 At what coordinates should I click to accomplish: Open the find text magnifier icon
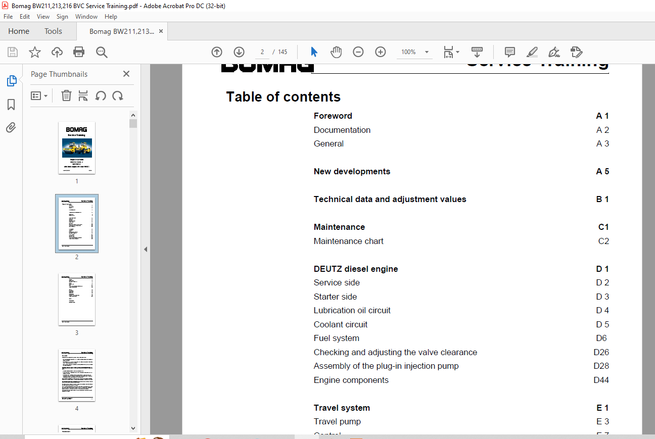(102, 52)
